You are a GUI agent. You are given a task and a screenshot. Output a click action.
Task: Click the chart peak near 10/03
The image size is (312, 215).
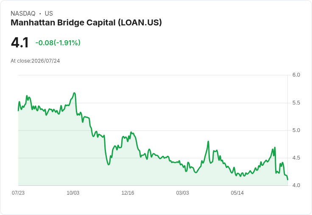pyautogui.click(x=75, y=93)
